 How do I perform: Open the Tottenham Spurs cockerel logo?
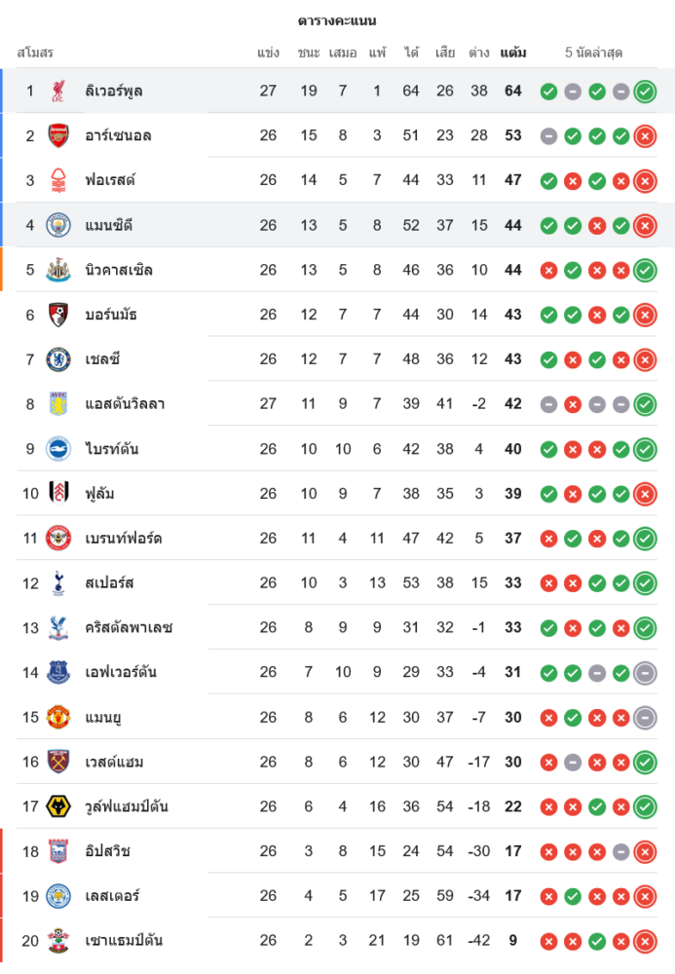58,582
